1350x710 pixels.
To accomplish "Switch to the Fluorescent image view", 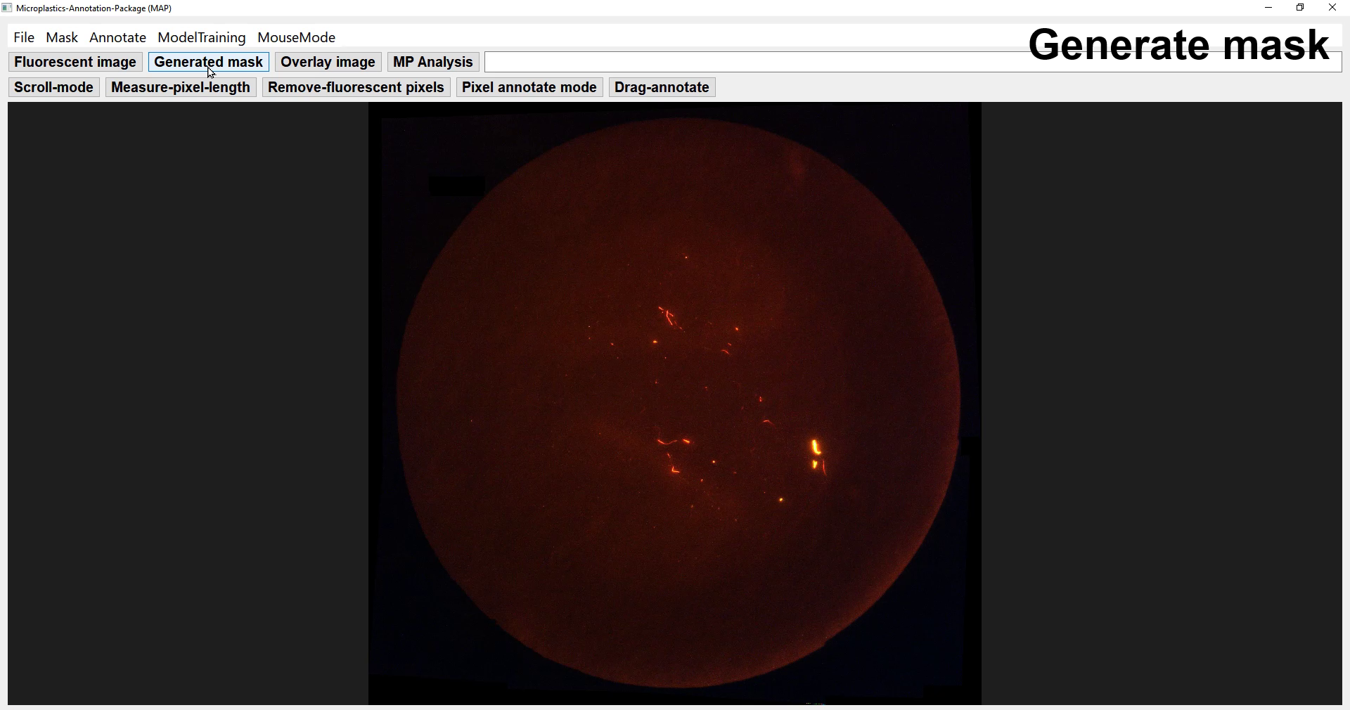I will click(75, 62).
